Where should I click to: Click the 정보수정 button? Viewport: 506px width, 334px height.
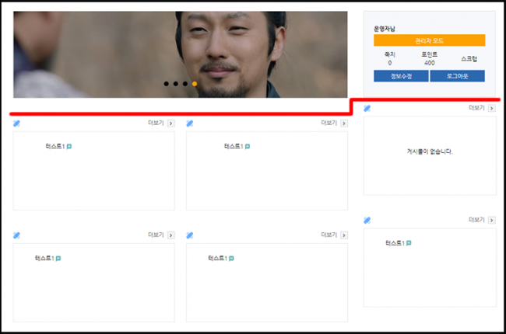coord(401,76)
